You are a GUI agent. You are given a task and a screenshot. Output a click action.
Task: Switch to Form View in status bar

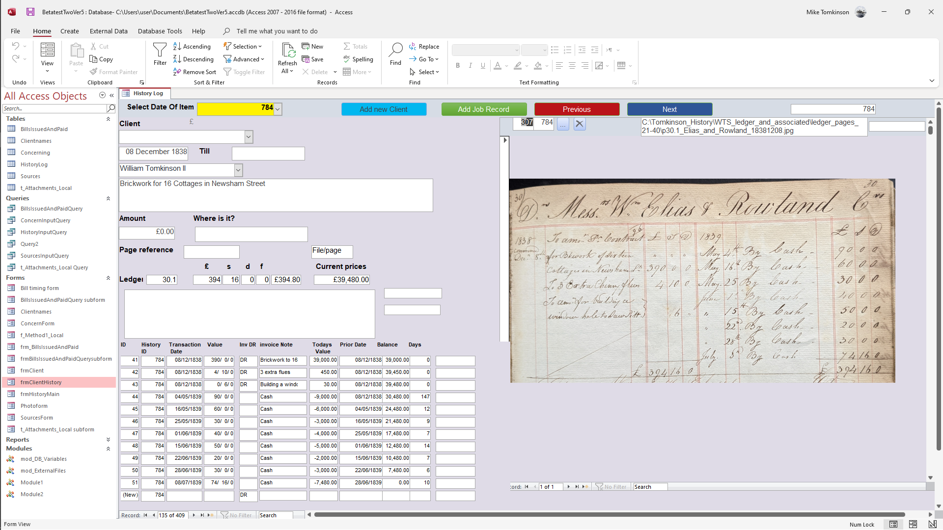[893, 524]
